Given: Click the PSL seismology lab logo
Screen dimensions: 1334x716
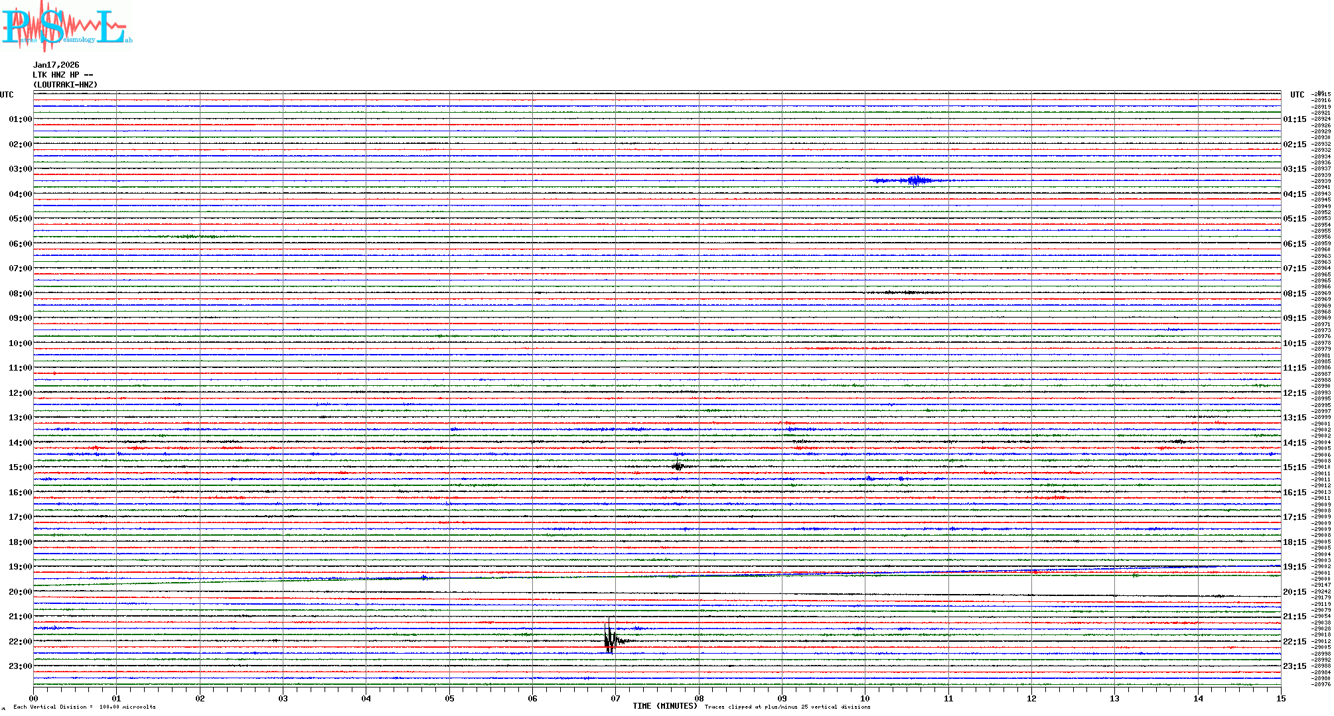Looking at the screenshot, I should pyautogui.click(x=66, y=27).
